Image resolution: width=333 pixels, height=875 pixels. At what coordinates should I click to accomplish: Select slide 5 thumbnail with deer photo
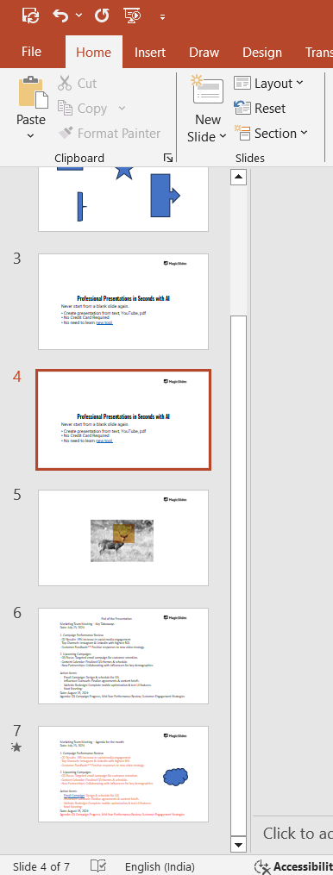(123, 538)
